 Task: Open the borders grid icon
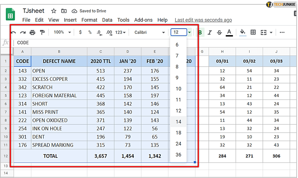[253, 32]
